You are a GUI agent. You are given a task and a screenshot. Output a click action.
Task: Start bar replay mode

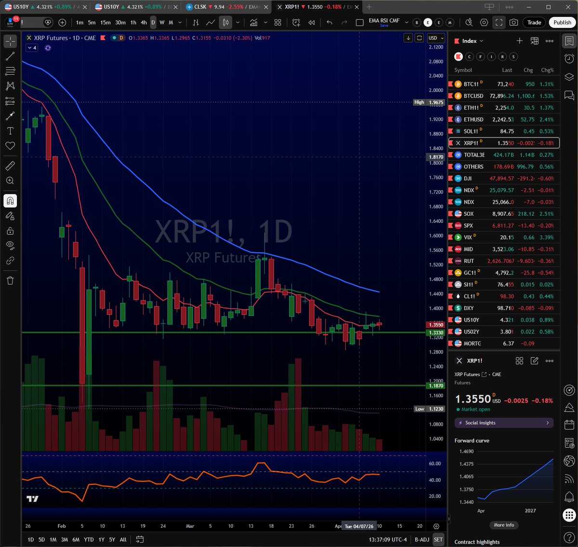tap(312, 23)
